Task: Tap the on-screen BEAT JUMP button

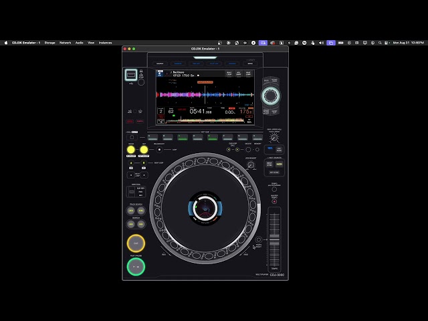Action: (x=248, y=74)
